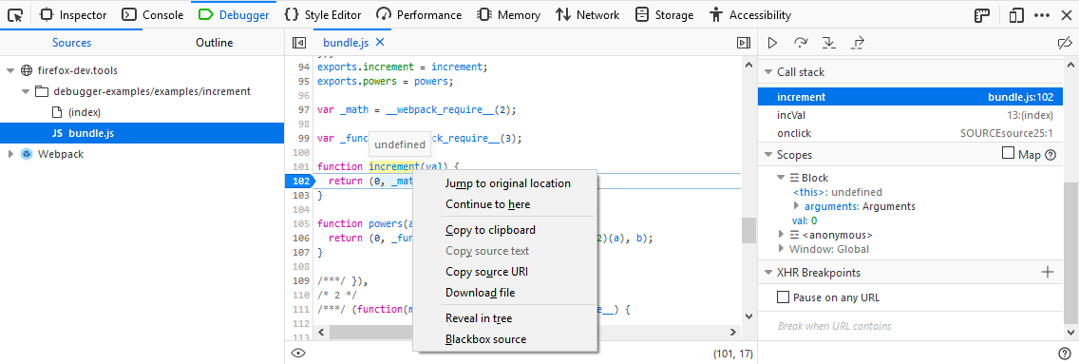This screenshot has width=1079, height=364.
Task: Open the Inspector panel
Action: 74,14
